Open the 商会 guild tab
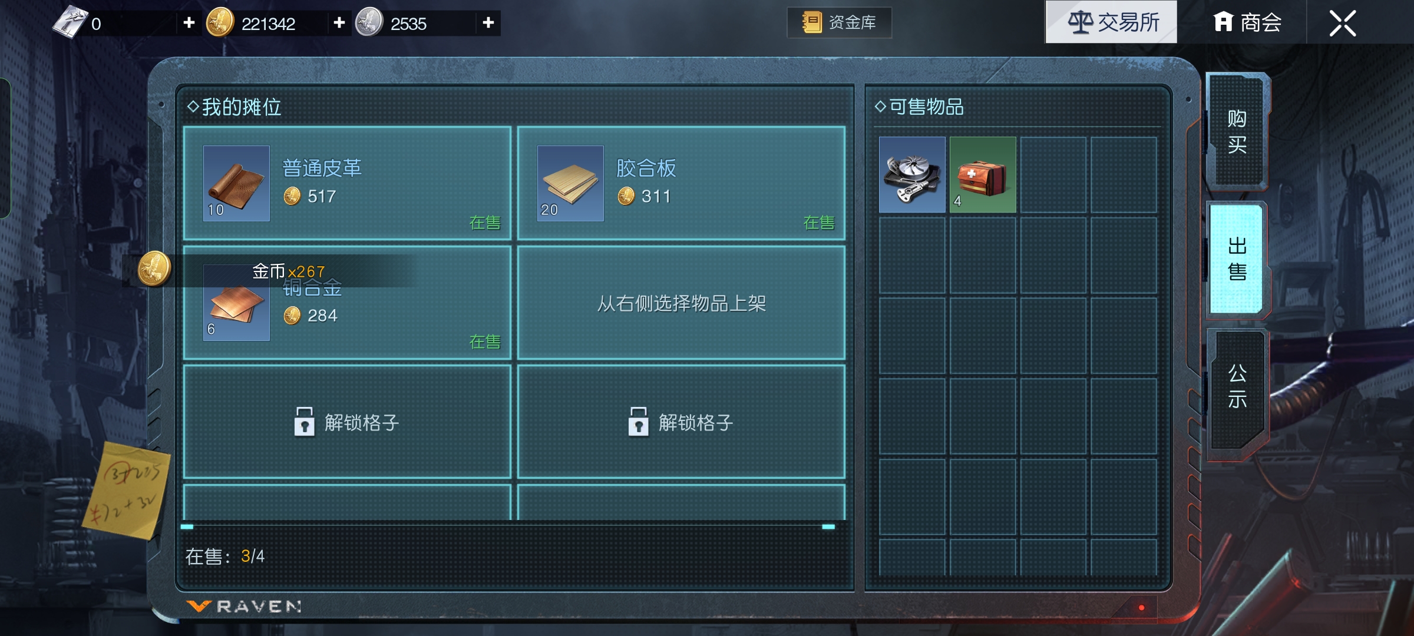Image resolution: width=1414 pixels, height=636 pixels. point(1247,22)
